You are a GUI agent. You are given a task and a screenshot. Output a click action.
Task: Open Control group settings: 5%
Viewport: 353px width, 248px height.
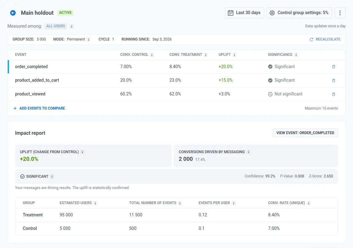tap(299, 13)
